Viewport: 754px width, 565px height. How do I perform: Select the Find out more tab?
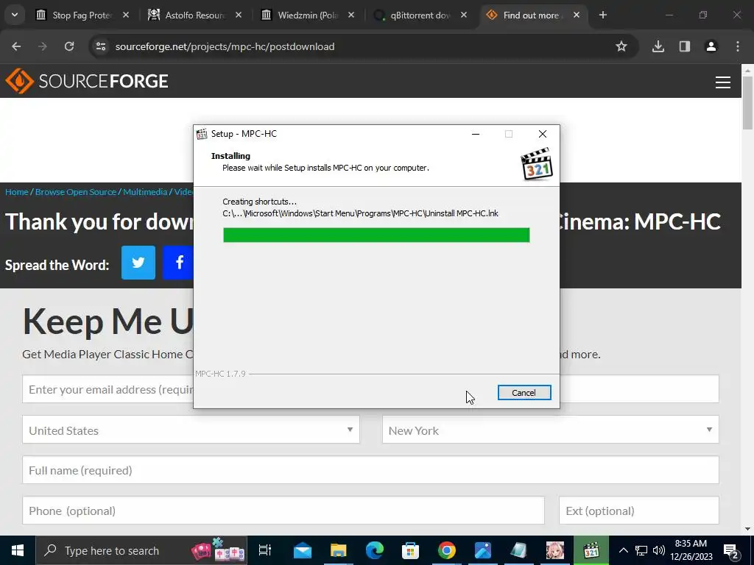(x=530, y=15)
